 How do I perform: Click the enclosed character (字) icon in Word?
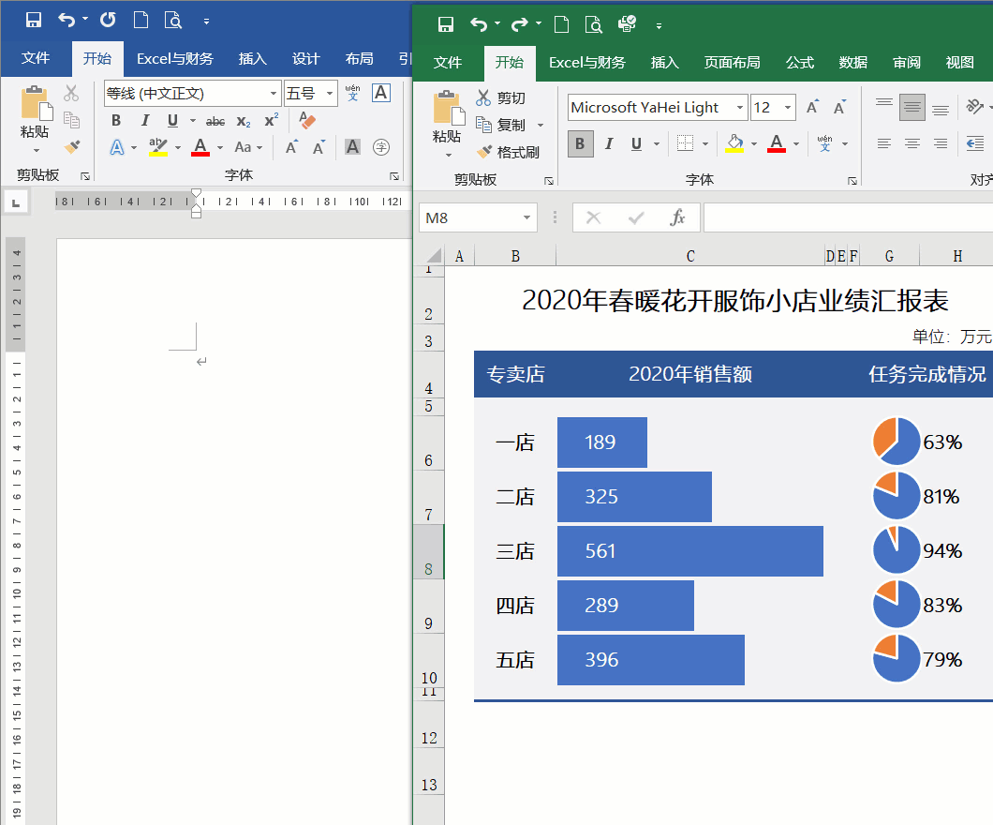[x=381, y=147]
